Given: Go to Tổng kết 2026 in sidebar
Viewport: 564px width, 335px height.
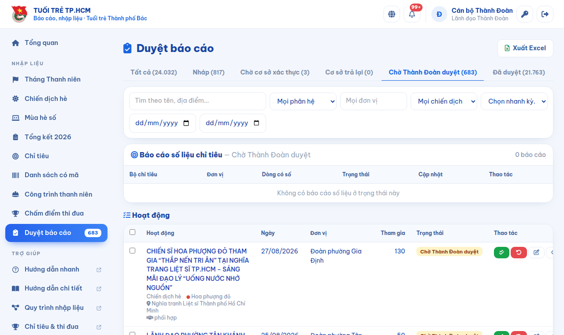Looking at the screenshot, I should click(x=56, y=137).
